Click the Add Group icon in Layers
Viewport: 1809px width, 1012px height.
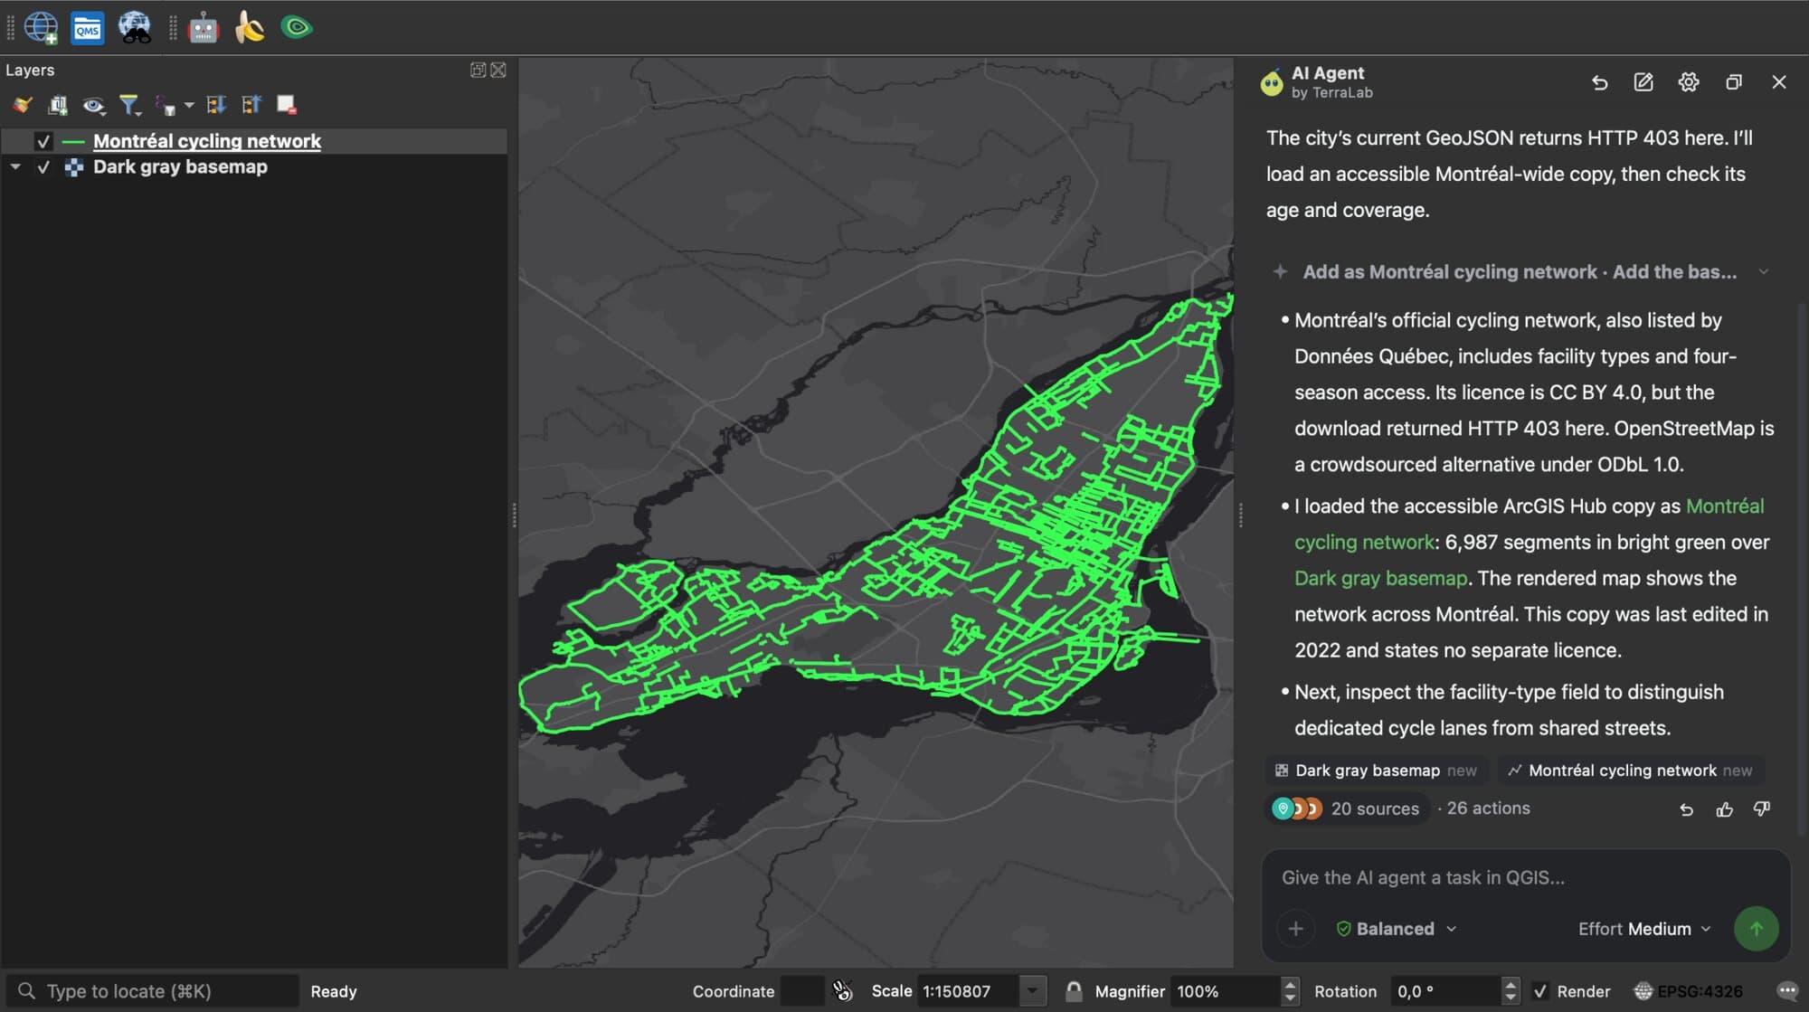click(58, 105)
